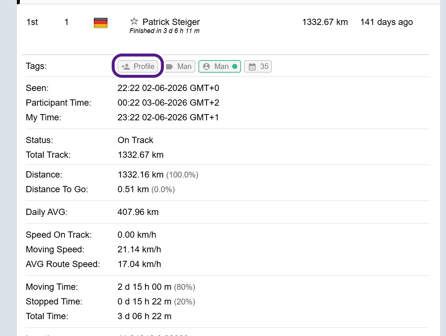Click the 'Finished in 3 d 6 h 11 m' text
The width and height of the screenshot is (446, 336).
tap(165, 31)
